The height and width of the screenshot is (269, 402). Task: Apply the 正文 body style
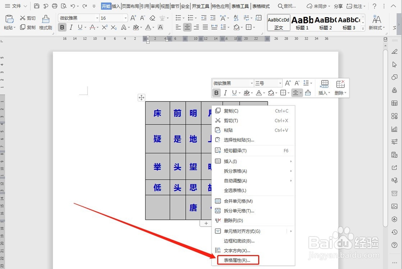pos(279,23)
